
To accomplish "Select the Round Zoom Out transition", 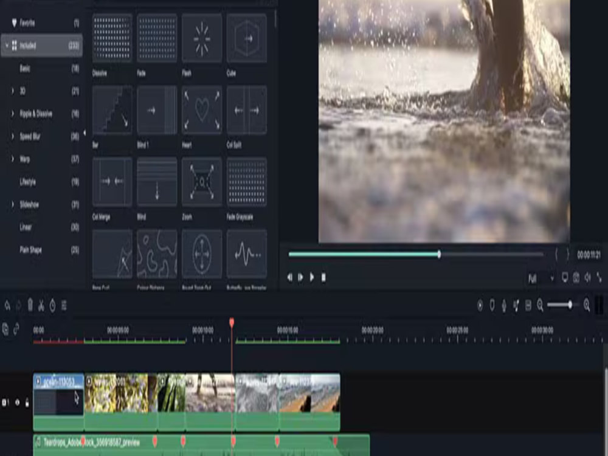I will [x=202, y=254].
